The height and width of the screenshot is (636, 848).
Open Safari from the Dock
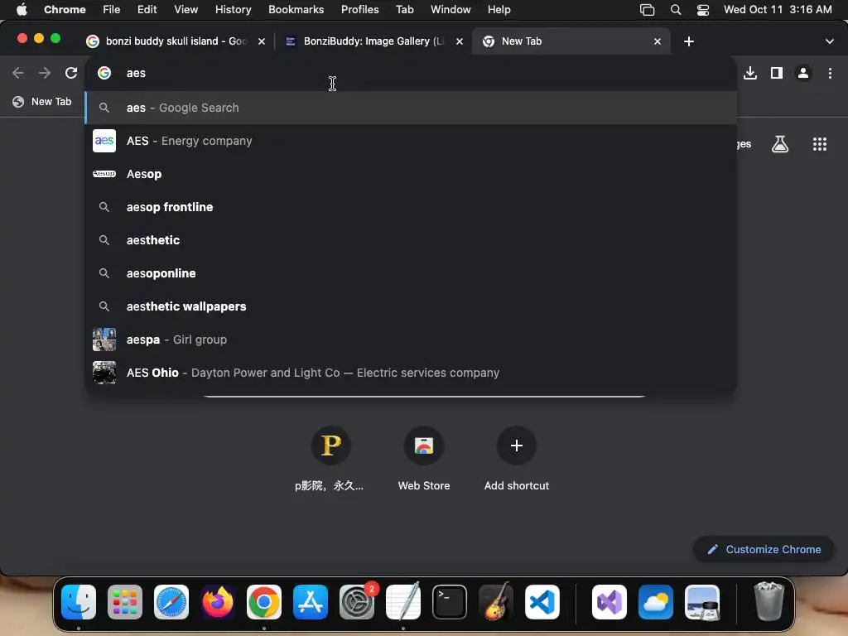[x=171, y=602]
